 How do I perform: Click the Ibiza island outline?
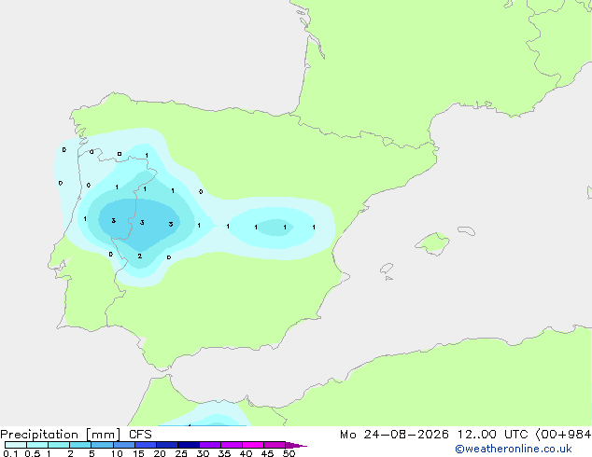387,269
